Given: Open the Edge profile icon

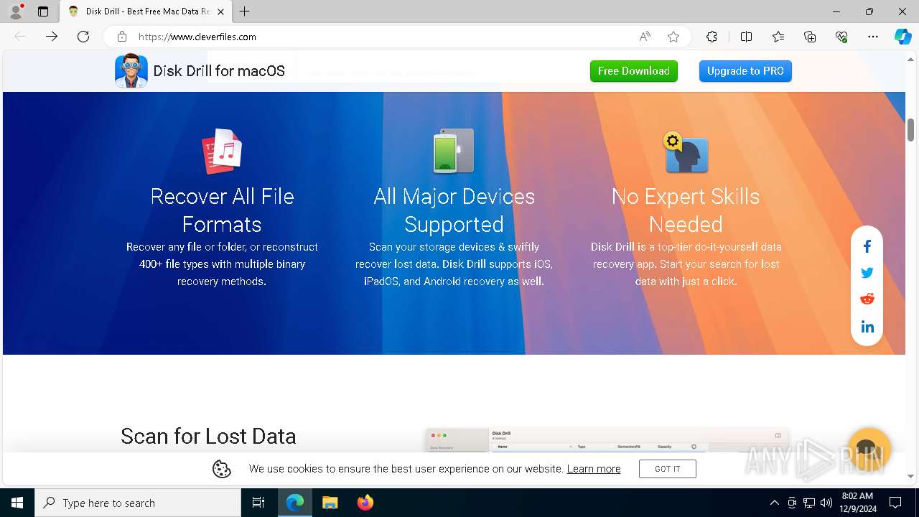Looking at the screenshot, I should pyautogui.click(x=16, y=11).
